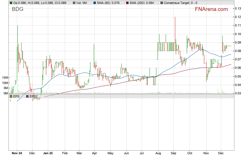This screenshot has height=159, width=242.
Task: Click the purple Consensus Target swatch
Action: 161,3
